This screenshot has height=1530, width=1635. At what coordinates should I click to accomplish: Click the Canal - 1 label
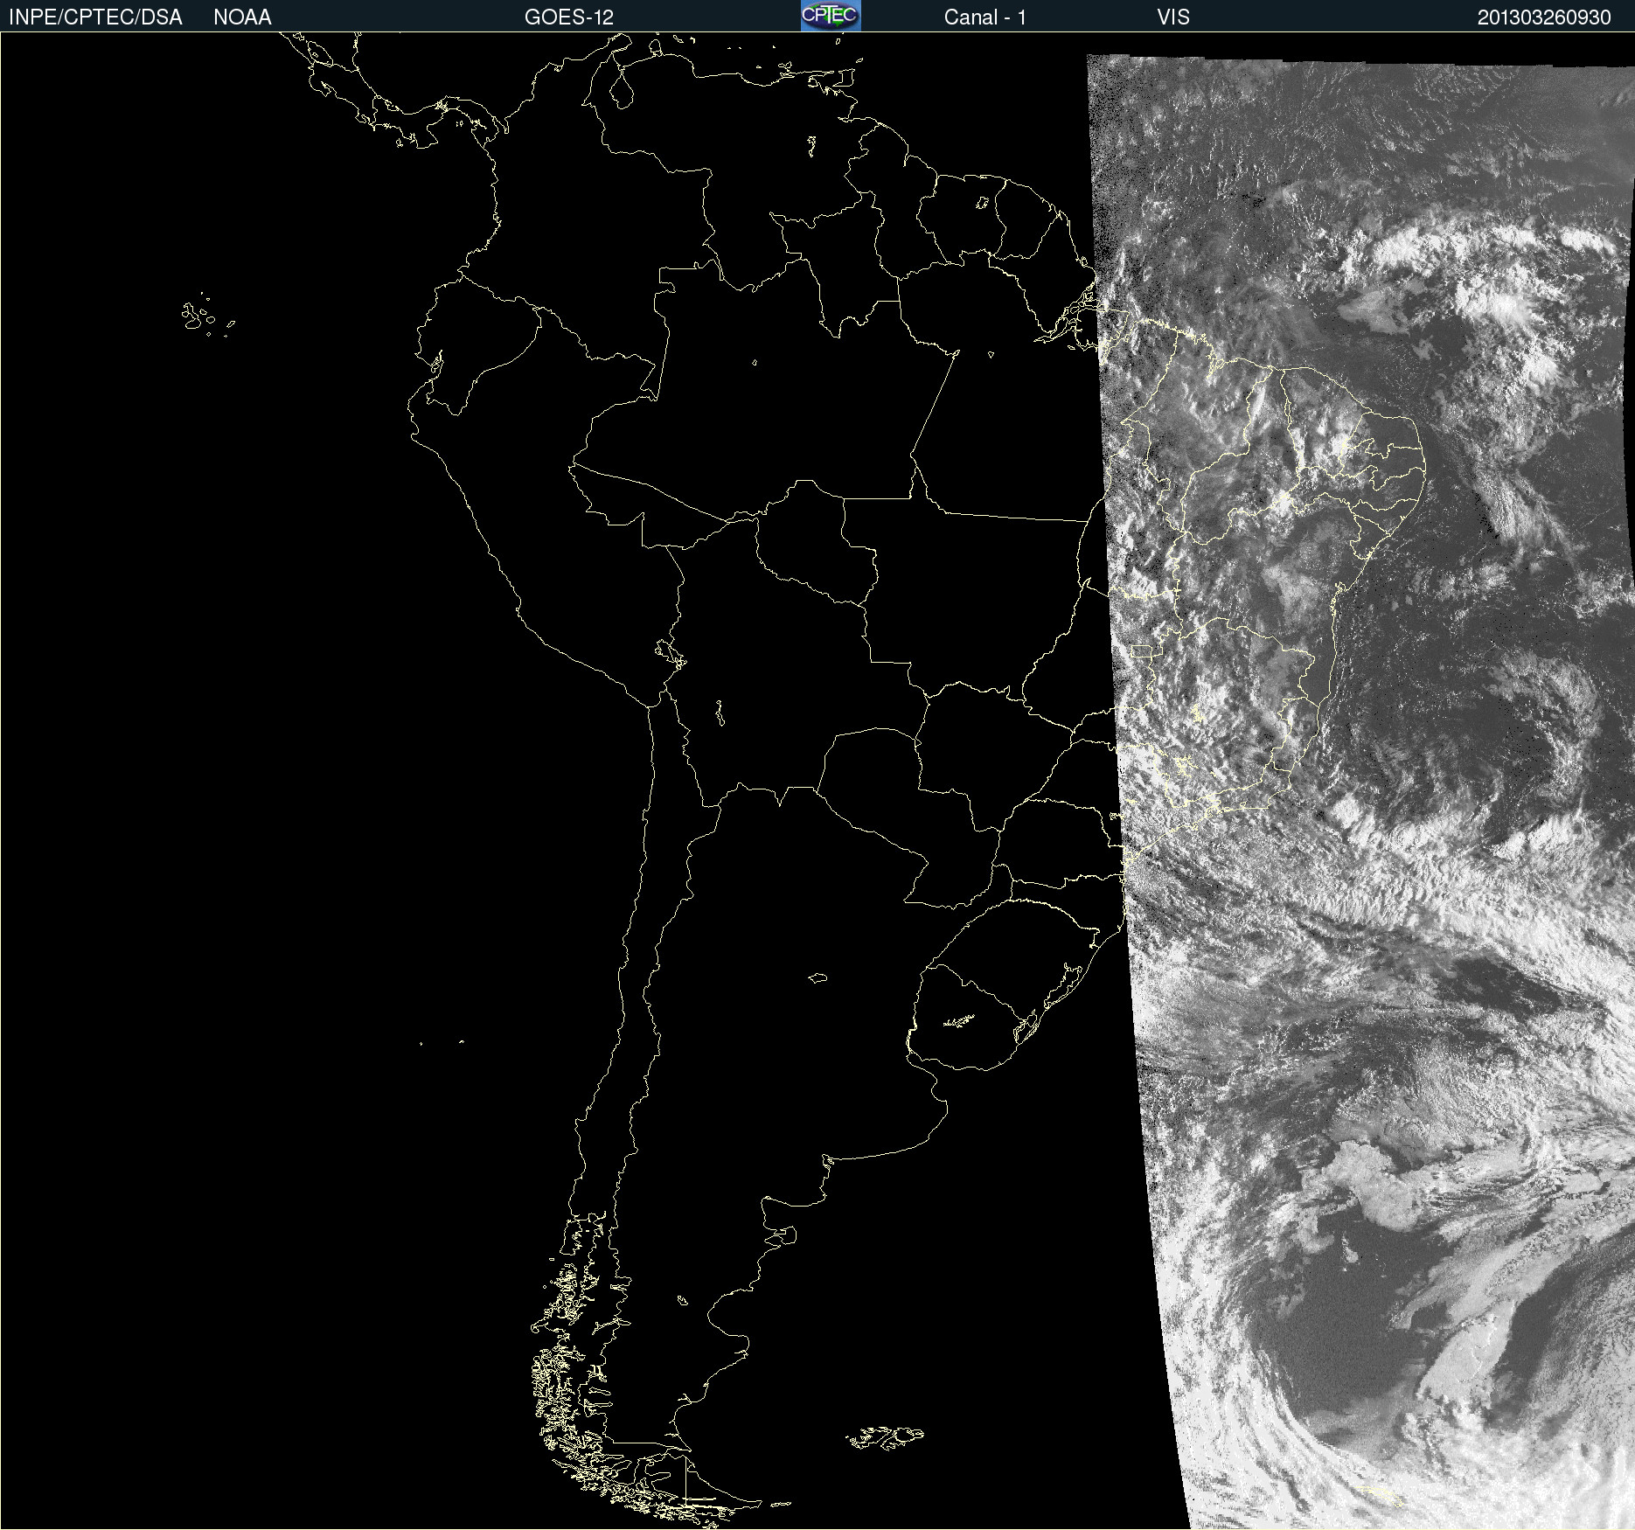point(984,17)
